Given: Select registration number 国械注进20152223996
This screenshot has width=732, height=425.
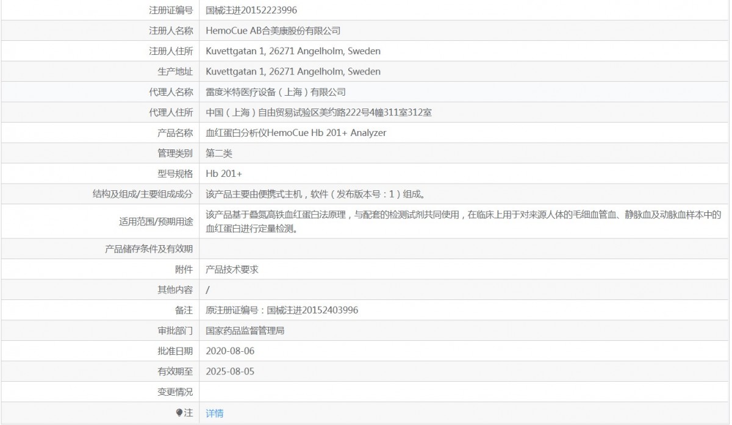Looking at the screenshot, I should click(x=252, y=10).
